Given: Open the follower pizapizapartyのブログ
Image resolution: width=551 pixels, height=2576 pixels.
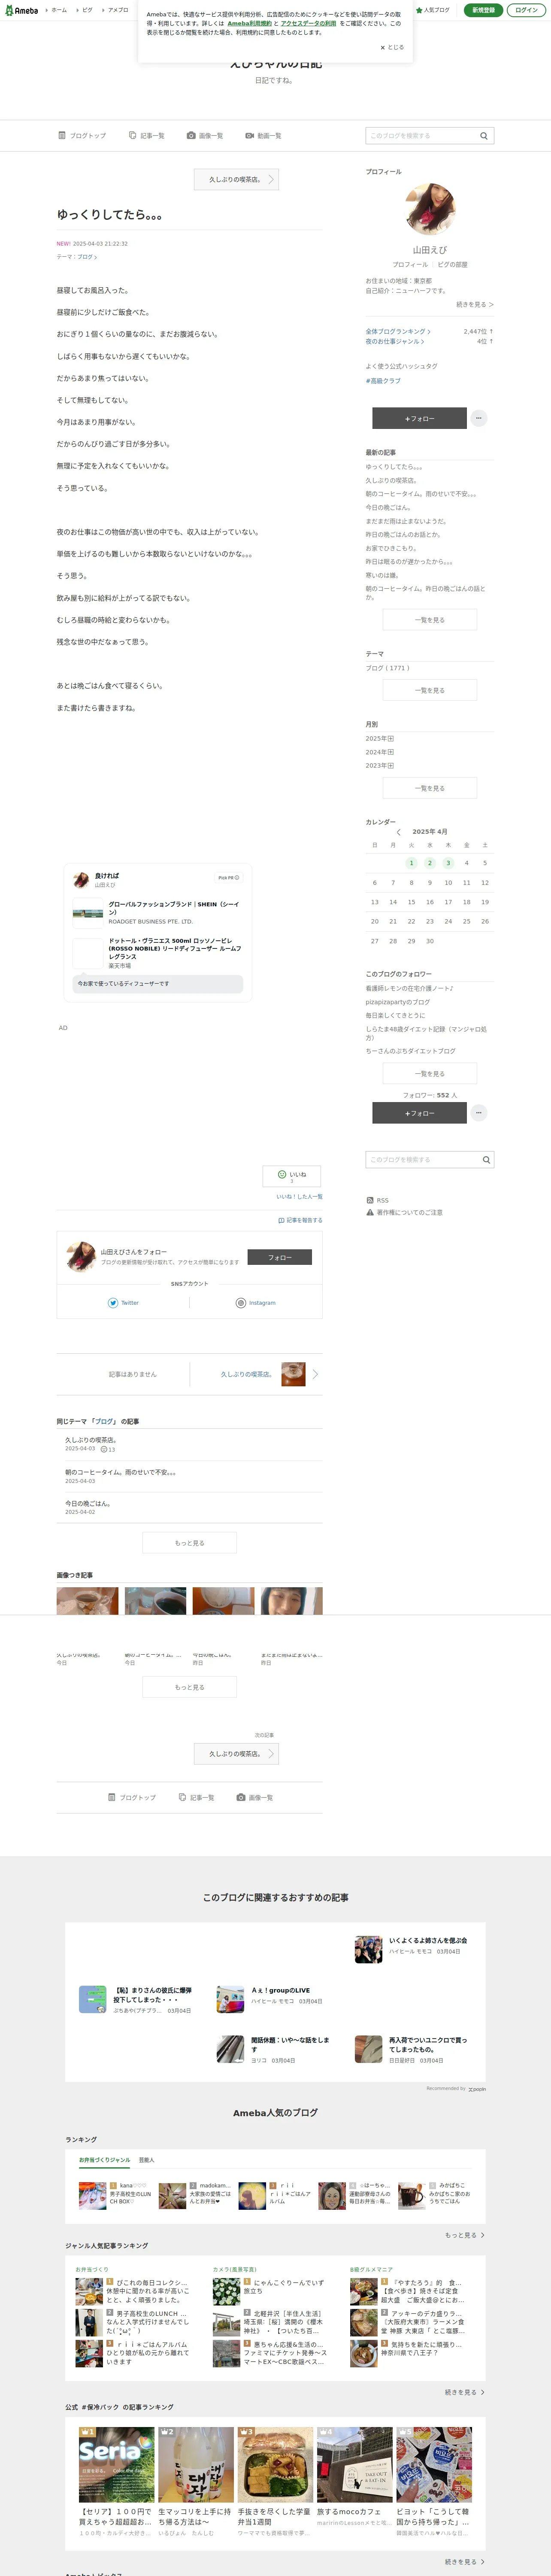Looking at the screenshot, I should pyautogui.click(x=398, y=1002).
